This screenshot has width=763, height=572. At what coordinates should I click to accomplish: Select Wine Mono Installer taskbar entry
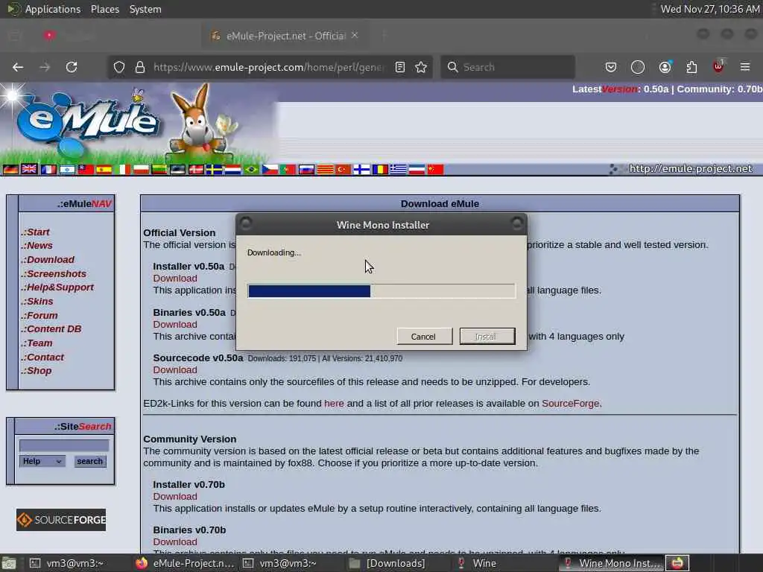[611, 563]
